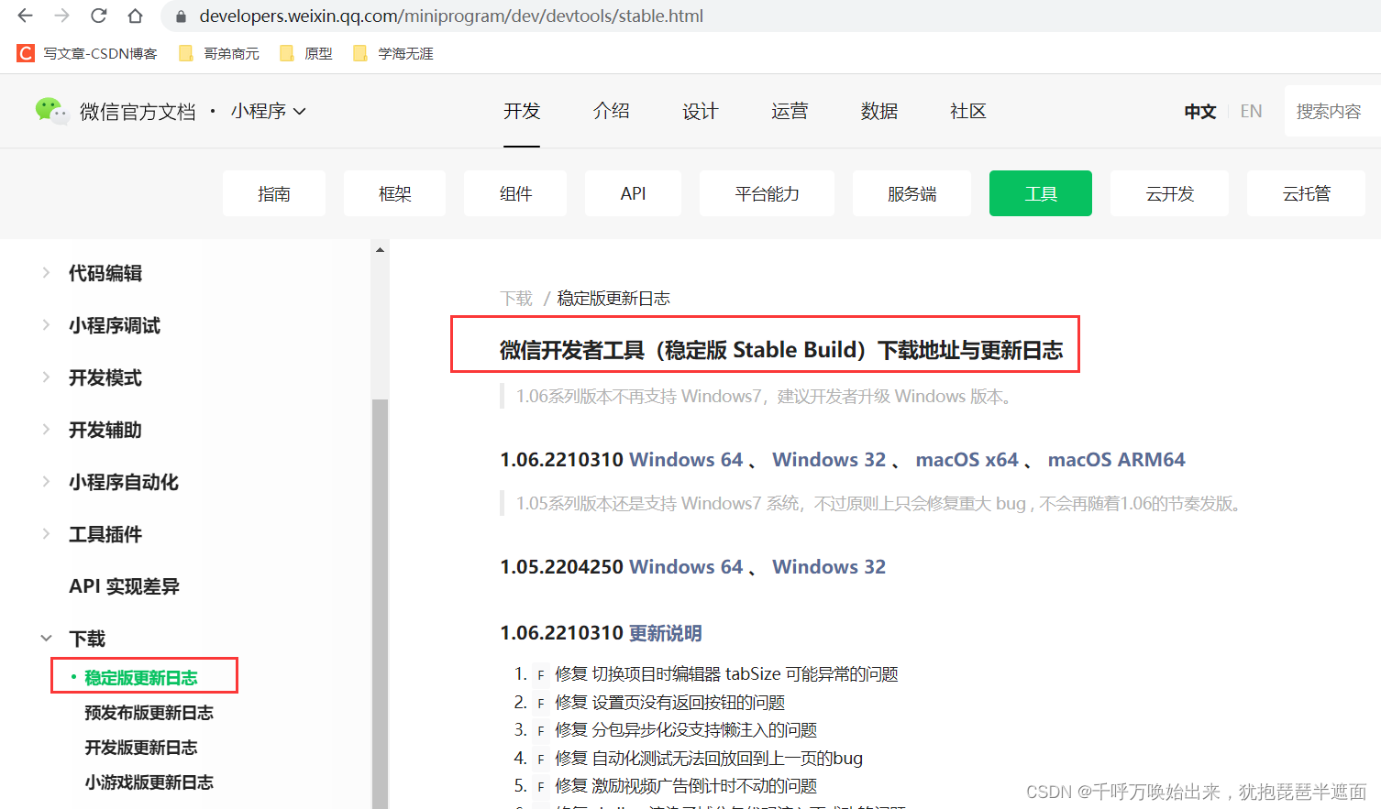Select 开发版更新日志 in sidebar
Screen dimensions: 1381x809
(141, 748)
